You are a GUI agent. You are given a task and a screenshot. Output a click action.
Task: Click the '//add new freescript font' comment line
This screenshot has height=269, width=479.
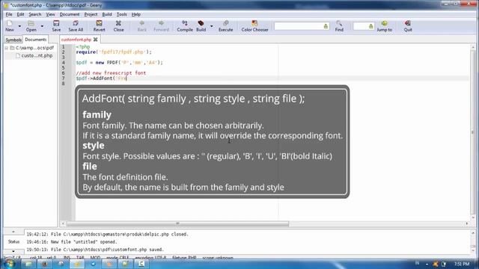pyautogui.click(x=111, y=73)
